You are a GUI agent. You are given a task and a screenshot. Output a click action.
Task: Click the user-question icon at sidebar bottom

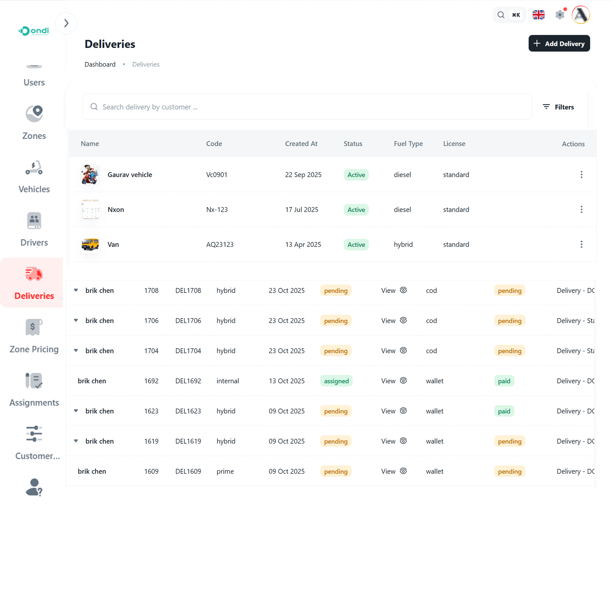pos(34,487)
